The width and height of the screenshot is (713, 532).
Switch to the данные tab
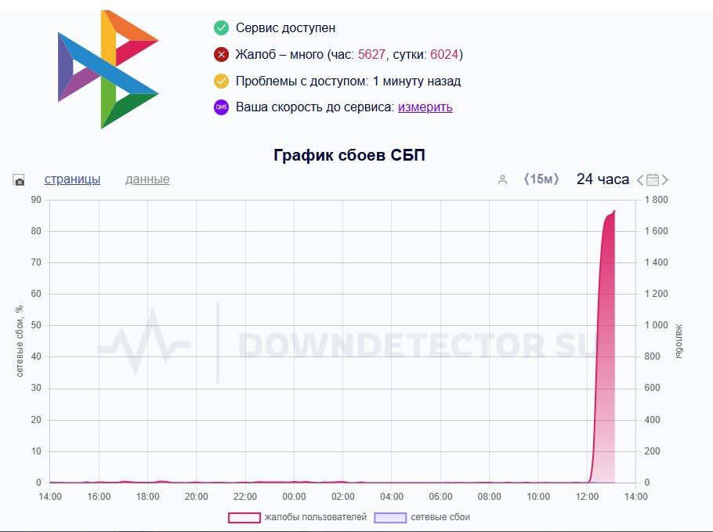pyautogui.click(x=147, y=179)
